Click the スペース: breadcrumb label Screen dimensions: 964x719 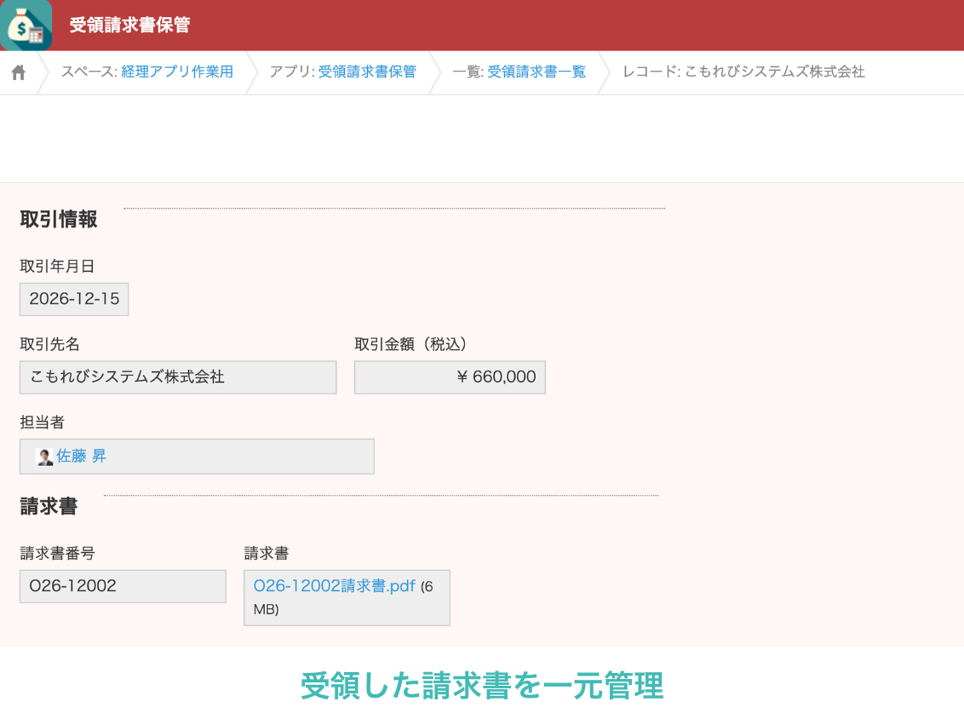(89, 72)
